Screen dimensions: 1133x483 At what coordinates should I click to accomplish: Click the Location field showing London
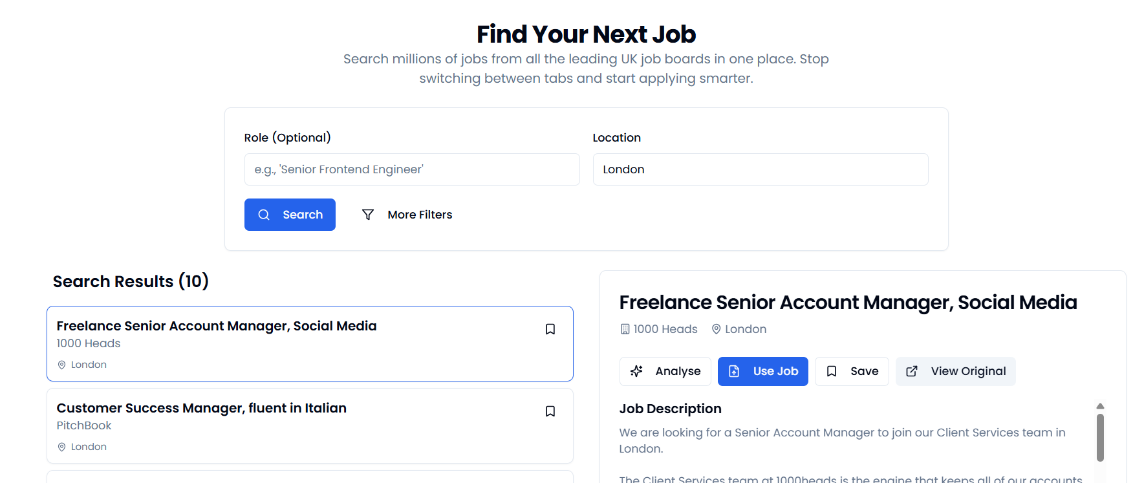click(761, 169)
